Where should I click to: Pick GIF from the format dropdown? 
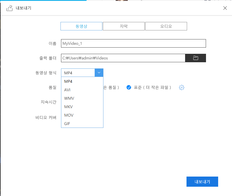point(67,123)
